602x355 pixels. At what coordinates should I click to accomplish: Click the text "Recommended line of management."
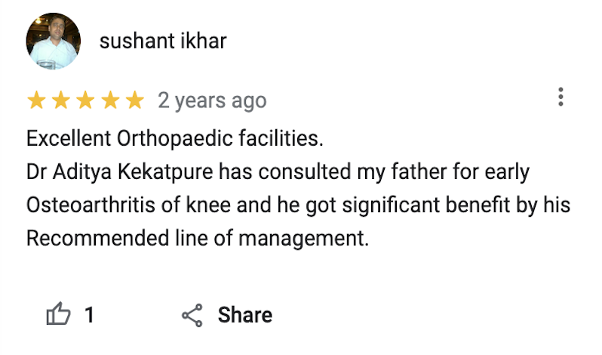point(198,239)
